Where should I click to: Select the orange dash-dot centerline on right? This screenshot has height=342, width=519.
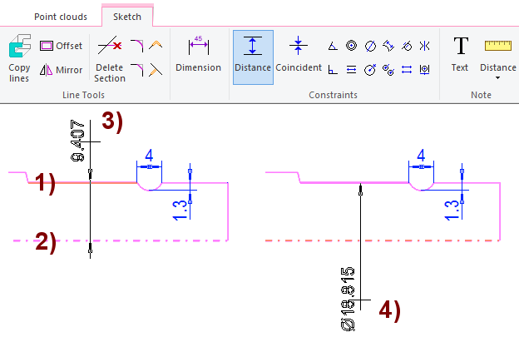pos(383,240)
